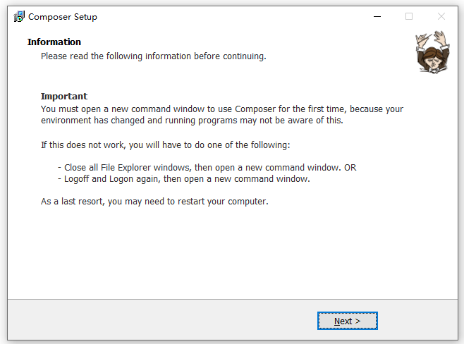Click the Composer Setup installer title icon
The width and height of the screenshot is (464, 344).
[x=19, y=16]
